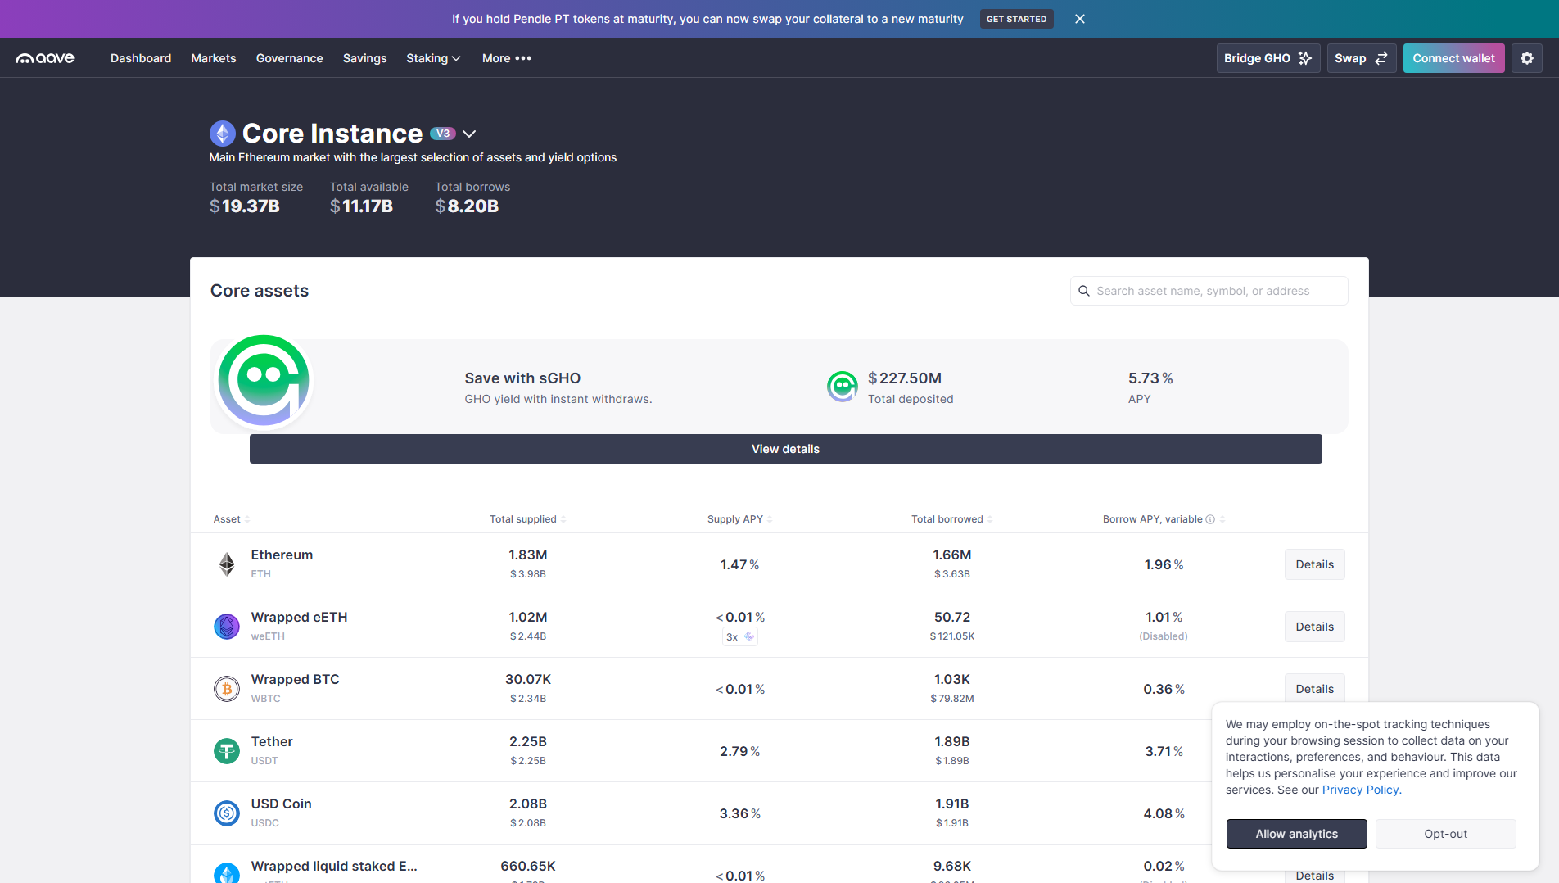Screen dimensions: 1559x883
Task: Click the search magnifier icon
Action: pyautogui.click(x=1084, y=291)
